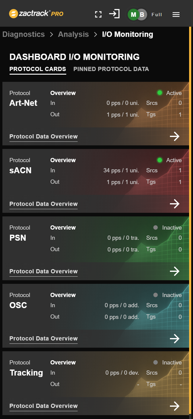
Task: Open the Art-Net Protocol Data Overview link
Action: pos(43,136)
